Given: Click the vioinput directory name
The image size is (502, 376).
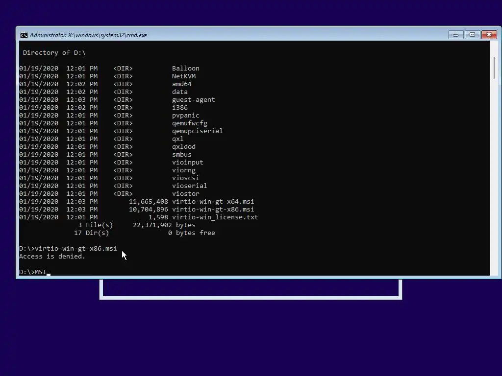Looking at the screenshot, I should (x=188, y=163).
